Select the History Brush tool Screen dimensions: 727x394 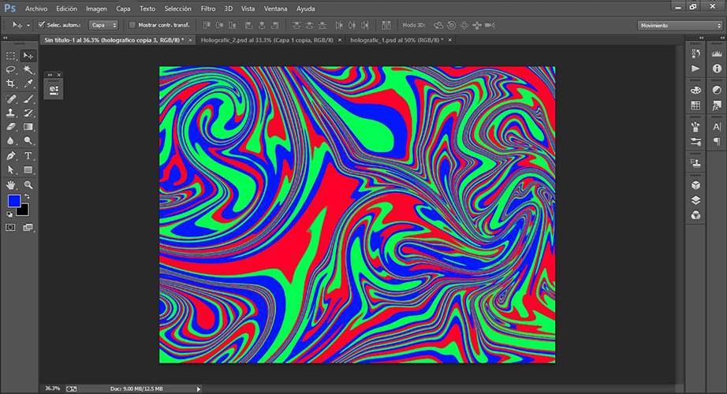coord(28,113)
